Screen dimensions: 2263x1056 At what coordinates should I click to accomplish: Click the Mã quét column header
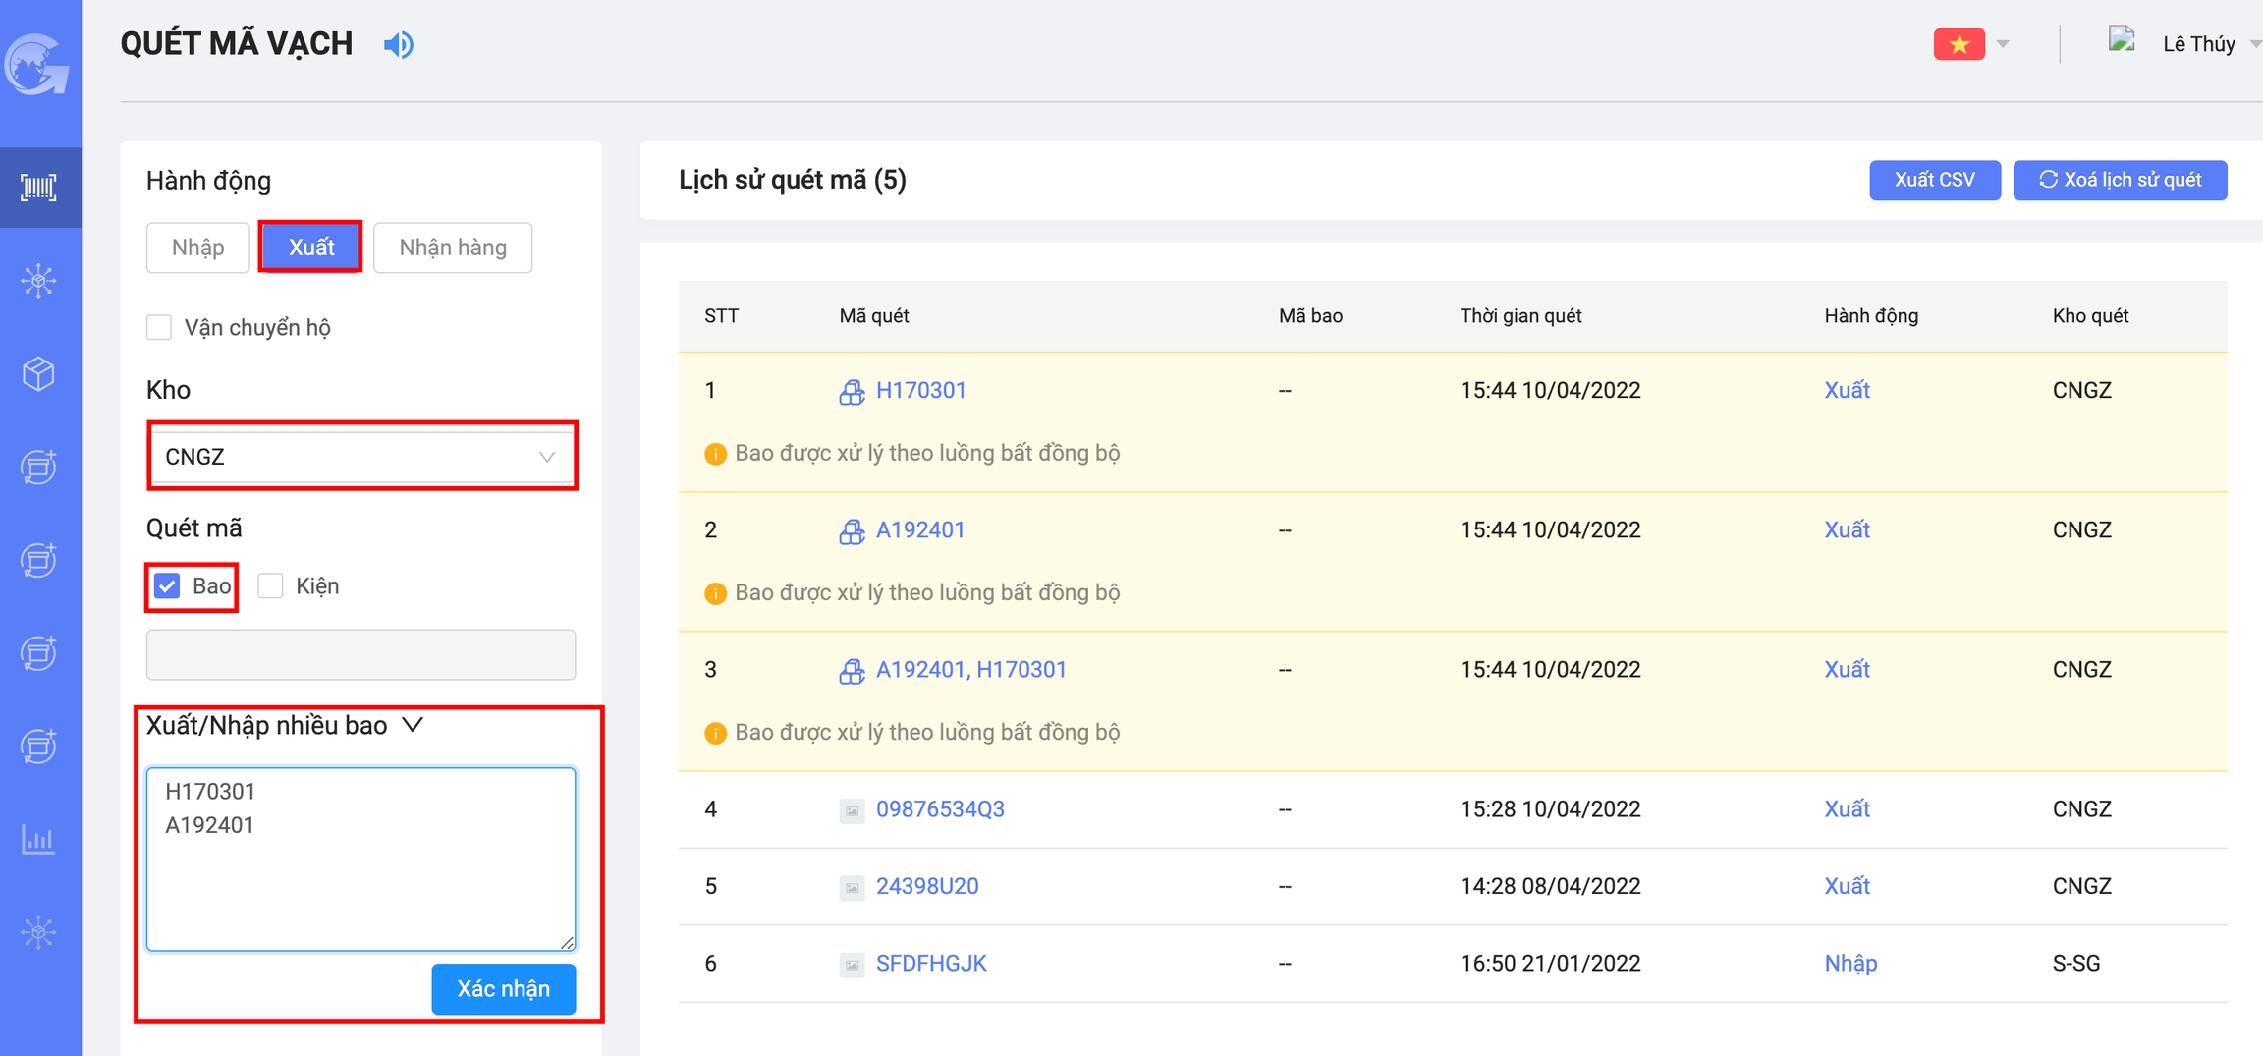(874, 316)
